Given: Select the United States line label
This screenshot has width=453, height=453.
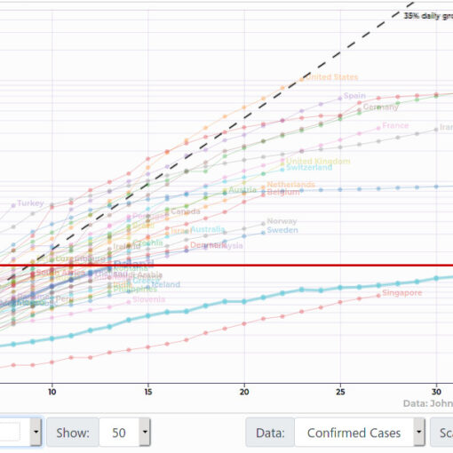Looking at the screenshot, I should click(331, 77).
